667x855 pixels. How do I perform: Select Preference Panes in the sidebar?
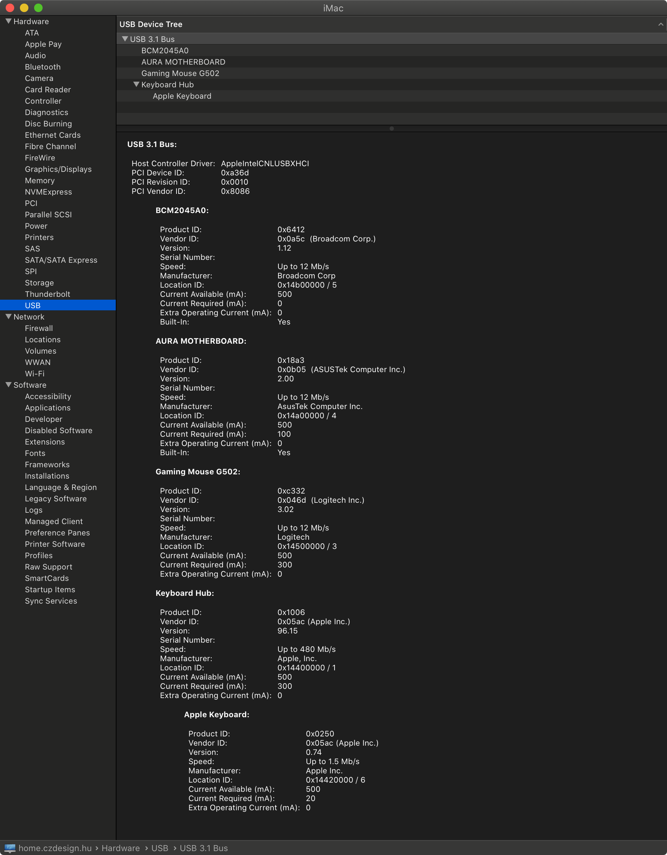(58, 532)
